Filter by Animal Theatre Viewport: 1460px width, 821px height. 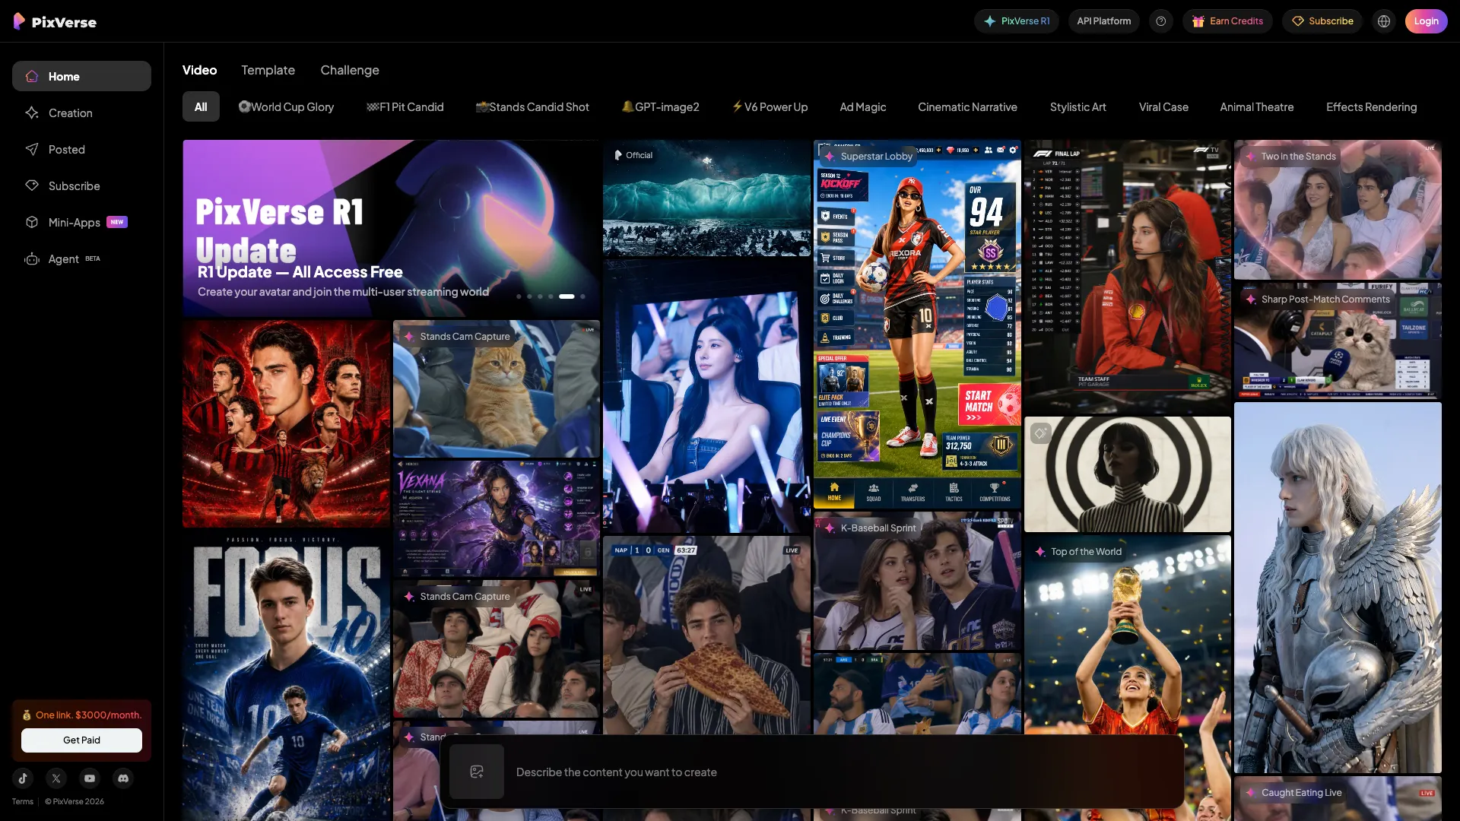click(x=1257, y=106)
